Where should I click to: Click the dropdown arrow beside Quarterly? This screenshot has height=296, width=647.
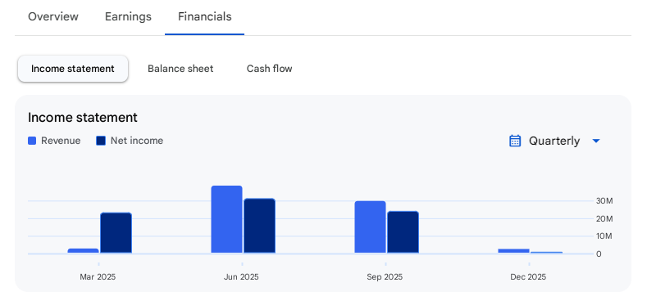tap(595, 141)
